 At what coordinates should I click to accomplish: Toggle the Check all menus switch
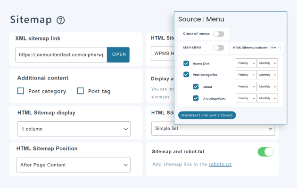coord(218,34)
